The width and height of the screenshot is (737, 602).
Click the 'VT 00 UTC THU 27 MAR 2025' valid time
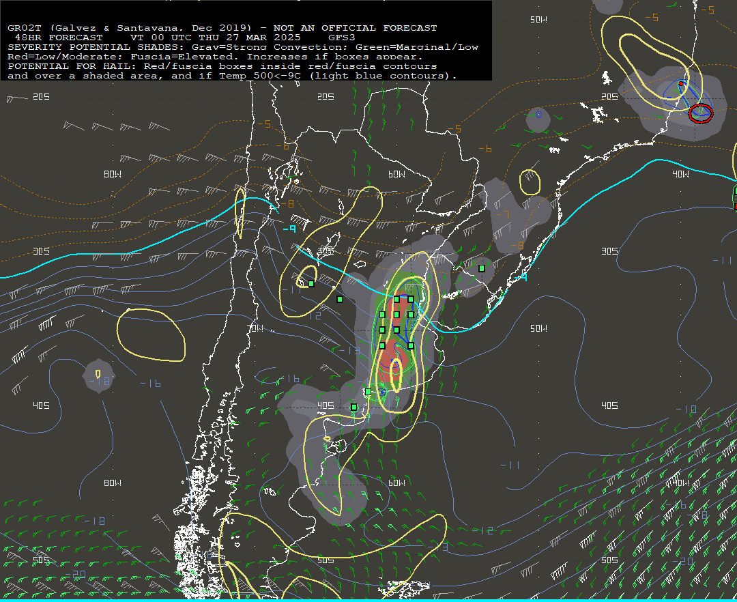pyautogui.click(x=215, y=38)
